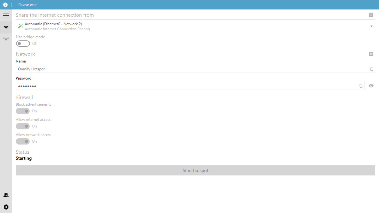Copy the hotspot name using the copy icon
Viewport: 379px width, 213px height.
(x=371, y=68)
